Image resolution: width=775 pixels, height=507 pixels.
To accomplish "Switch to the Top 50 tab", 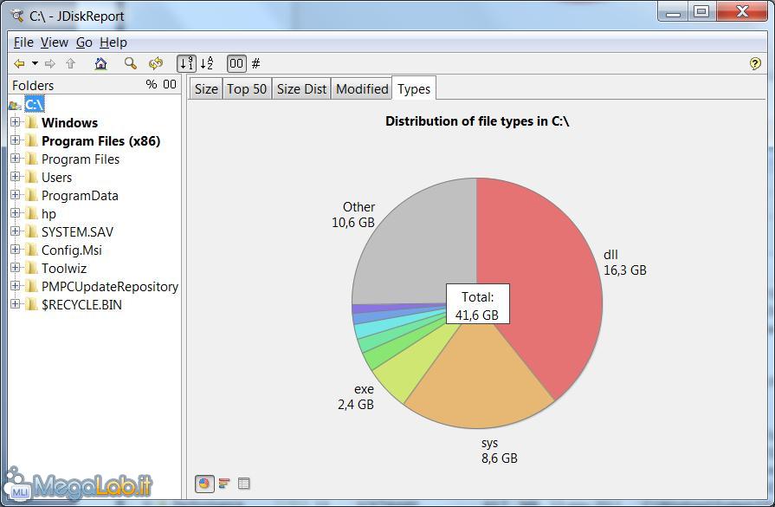I will click(247, 88).
